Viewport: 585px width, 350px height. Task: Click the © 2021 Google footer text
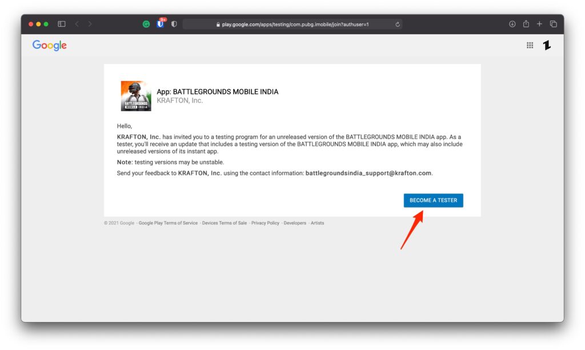click(x=119, y=223)
